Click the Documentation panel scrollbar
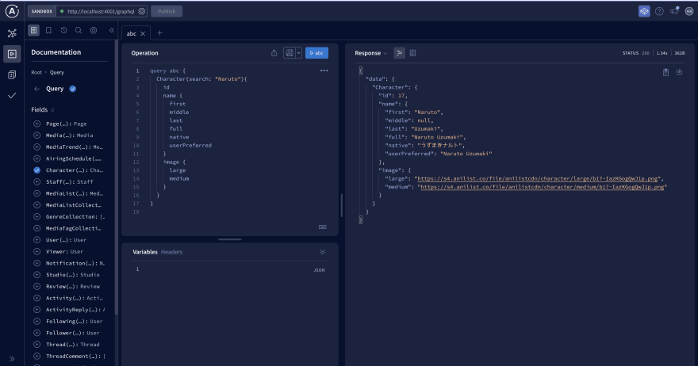 (x=116, y=178)
